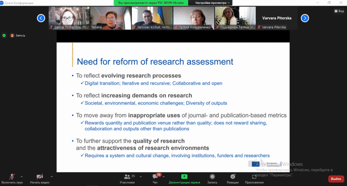
Task: Start camera with Начать видео
Action: coord(39,178)
